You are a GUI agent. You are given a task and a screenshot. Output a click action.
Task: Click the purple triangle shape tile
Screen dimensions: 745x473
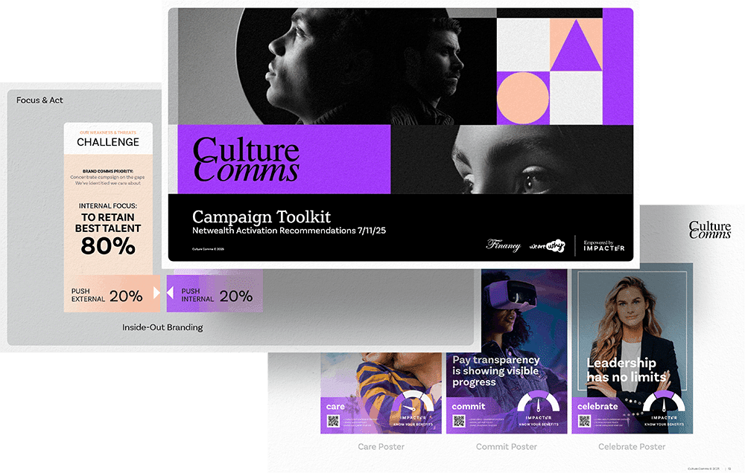click(x=576, y=45)
